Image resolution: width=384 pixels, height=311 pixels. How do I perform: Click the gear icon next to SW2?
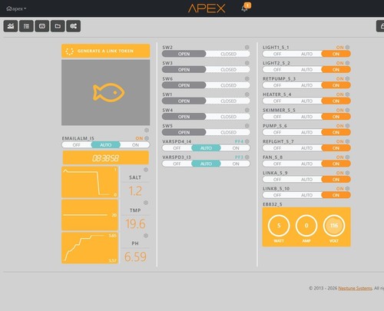pos(247,48)
